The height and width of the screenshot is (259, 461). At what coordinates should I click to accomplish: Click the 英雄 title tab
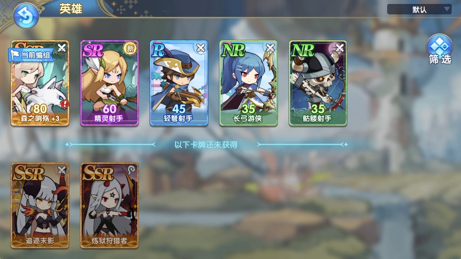(x=71, y=9)
